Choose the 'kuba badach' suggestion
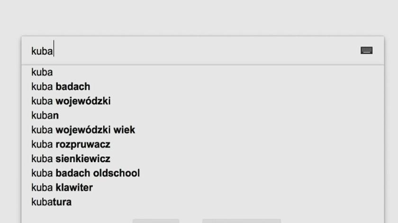The width and height of the screenshot is (398, 223). tap(61, 87)
